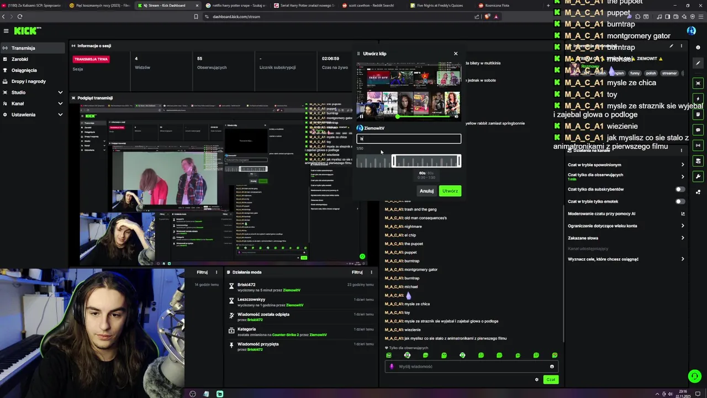The height and width of the screenshot is (398, 707).
Task: Click the right toolbar lightning bolt icon
Action: point(698,99)
